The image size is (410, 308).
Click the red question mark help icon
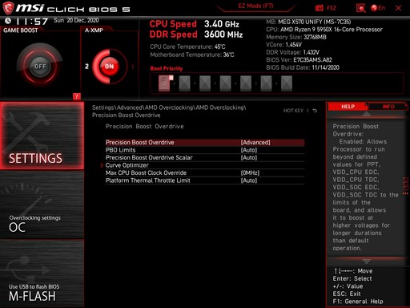(77, 96)
